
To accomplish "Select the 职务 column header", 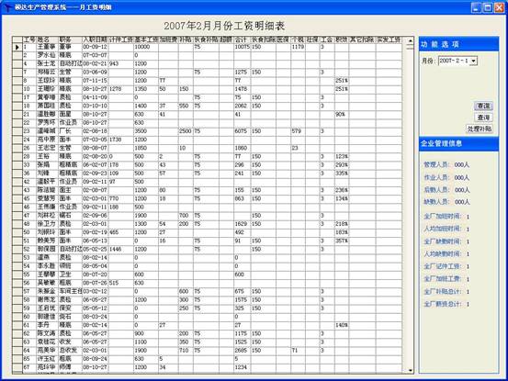I will click(70, 39).
